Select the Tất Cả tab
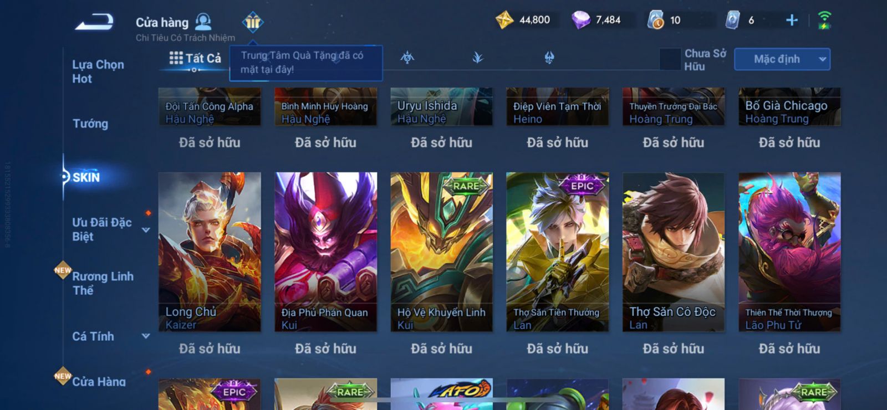887x410 pixels. 195,58
